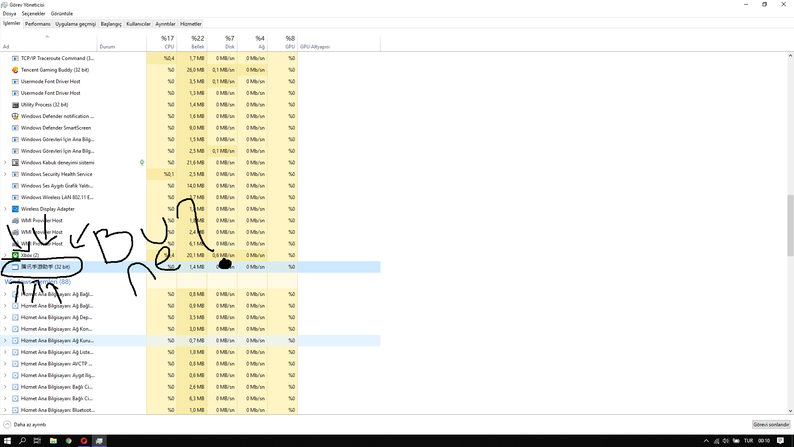Click the vertical scrollbar thumb
This screenshot has width=794, height=447.
pos(790,226)
